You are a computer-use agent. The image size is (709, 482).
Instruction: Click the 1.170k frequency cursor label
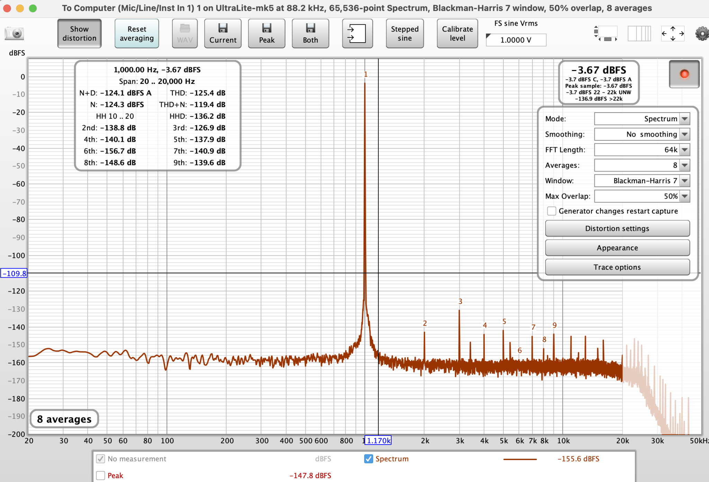tap(378, 440)
